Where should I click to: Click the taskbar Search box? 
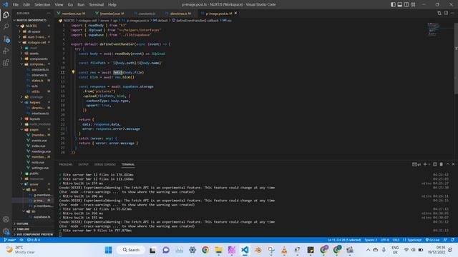pos(131,250)
